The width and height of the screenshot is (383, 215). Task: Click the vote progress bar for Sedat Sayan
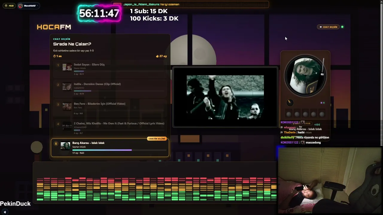(119, 71)
